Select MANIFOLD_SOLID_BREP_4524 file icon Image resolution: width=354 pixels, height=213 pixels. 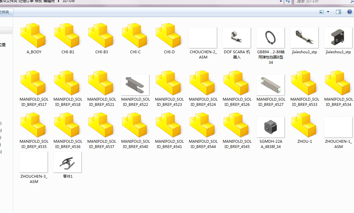pos(202,83)
